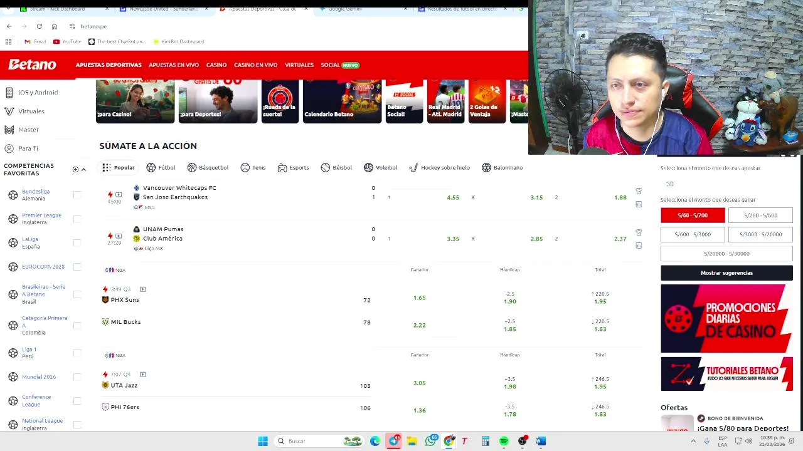Open Microsoft Edge from the taskbar
The image size is (803, 451).
point(375,441)
